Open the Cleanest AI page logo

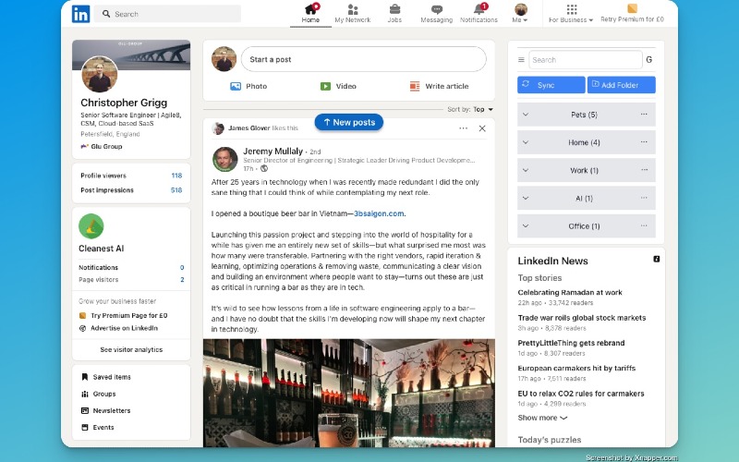[91, 226]
